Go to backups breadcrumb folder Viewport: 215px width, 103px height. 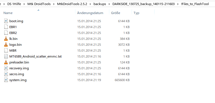100,4
